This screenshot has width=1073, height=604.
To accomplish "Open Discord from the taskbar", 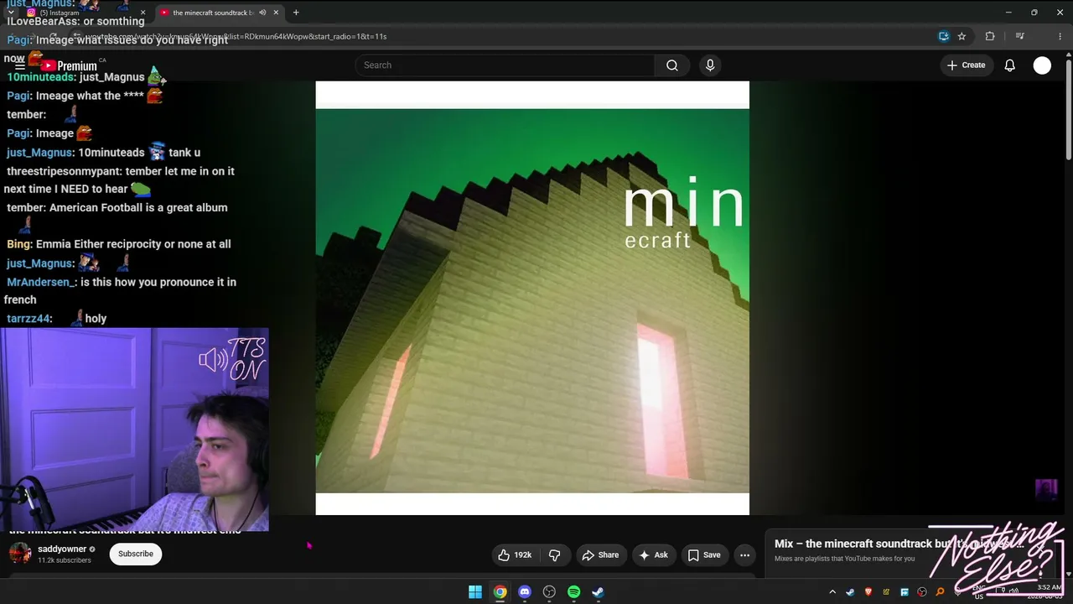I will (x=525, y=592).
